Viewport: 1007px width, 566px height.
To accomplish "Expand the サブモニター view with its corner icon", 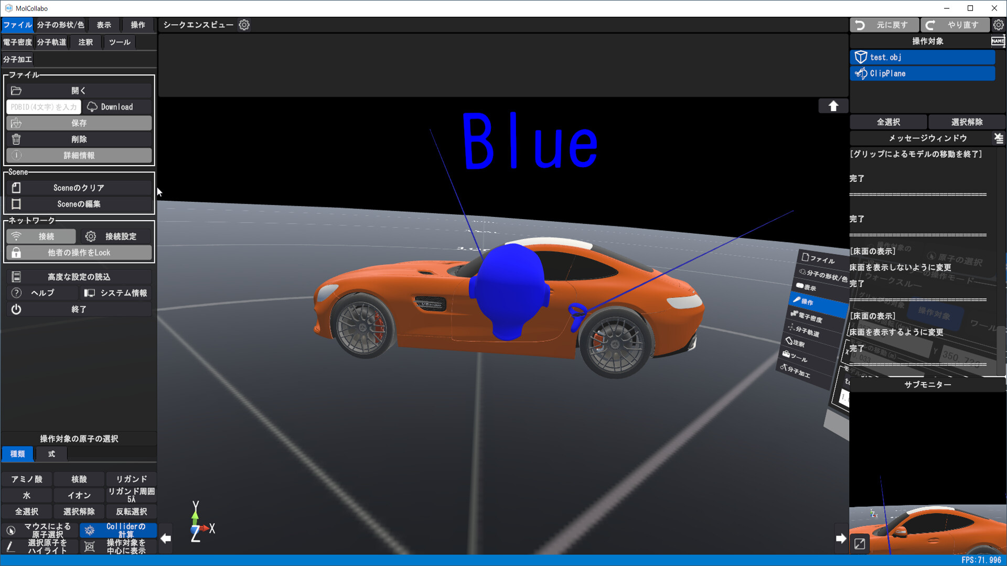I will (x=859, y=544).
